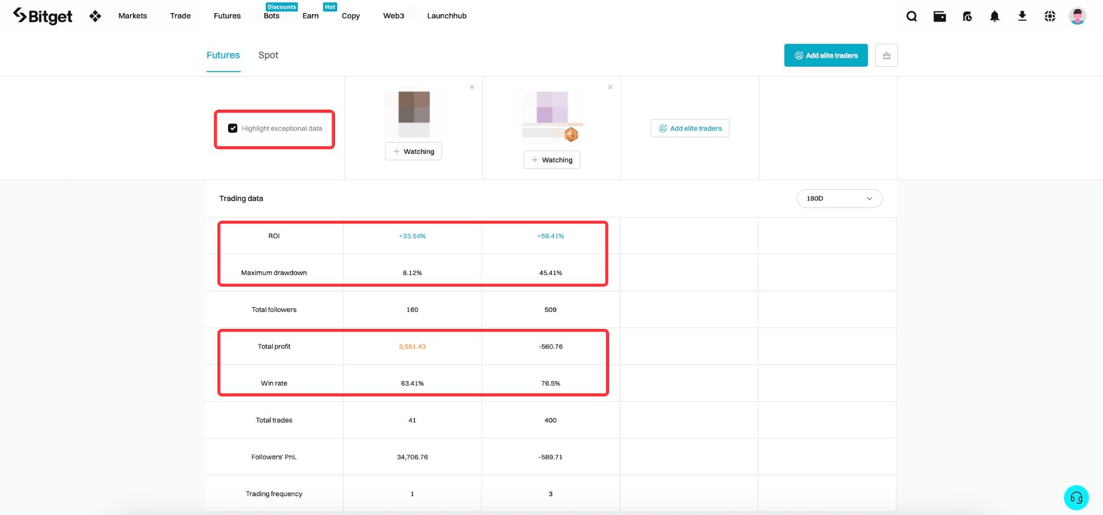Screen dimensions: 1103x515
Task: Open the Markets menu
Action: pos(133,16)
